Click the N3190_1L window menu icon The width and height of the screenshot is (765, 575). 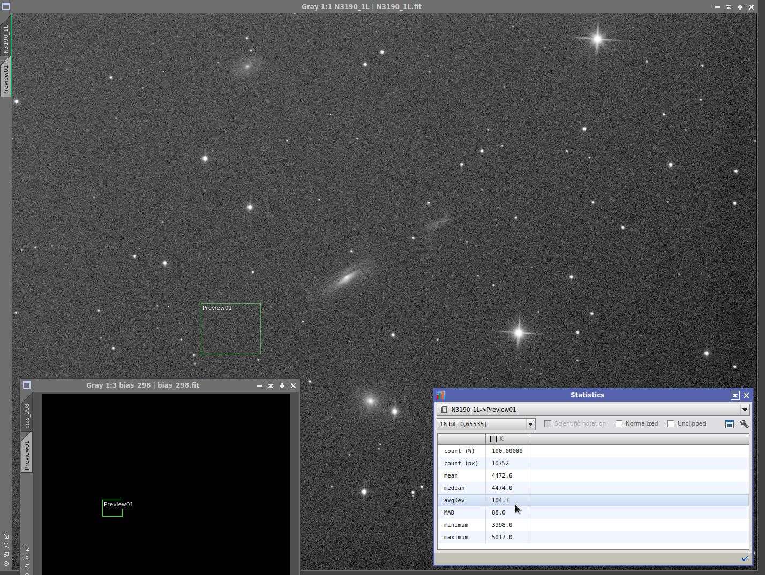coord(6,7)
